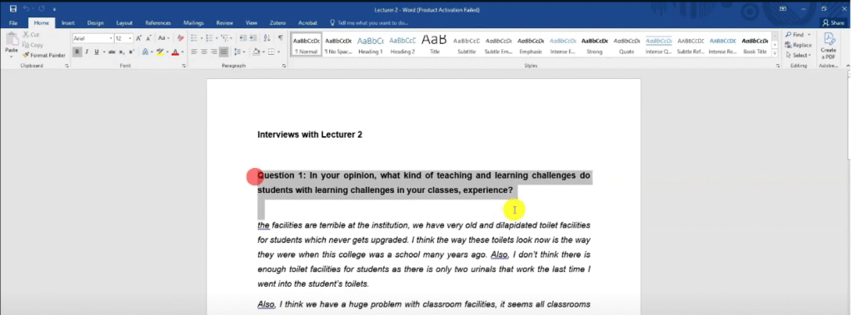
Task: Increase paragraph indent
Action: [x=253, y=38]
